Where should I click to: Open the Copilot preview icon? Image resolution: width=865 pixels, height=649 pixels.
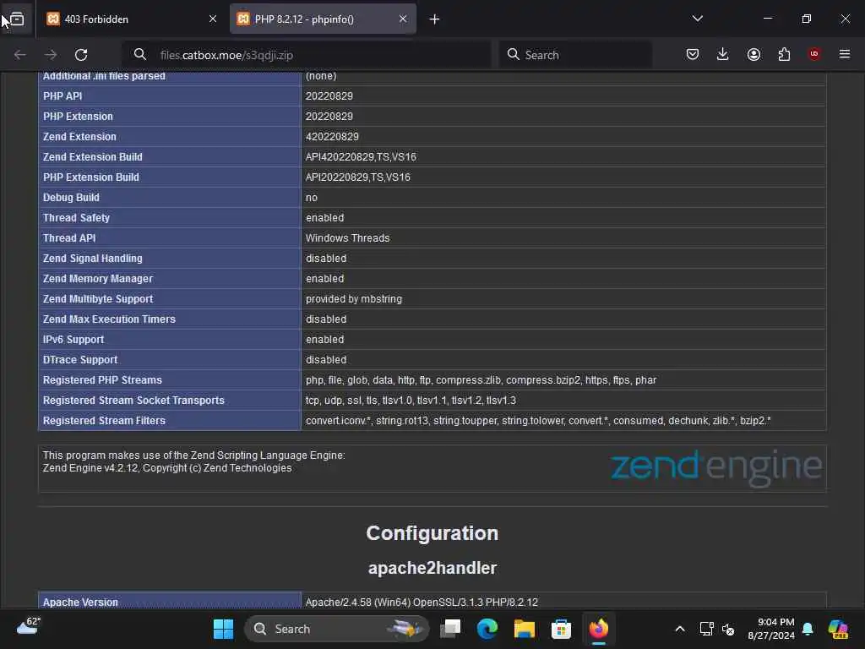point(838,629)
